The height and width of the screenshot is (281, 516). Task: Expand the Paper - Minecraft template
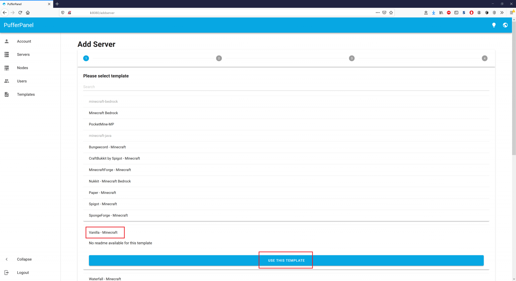coord(103,193)
